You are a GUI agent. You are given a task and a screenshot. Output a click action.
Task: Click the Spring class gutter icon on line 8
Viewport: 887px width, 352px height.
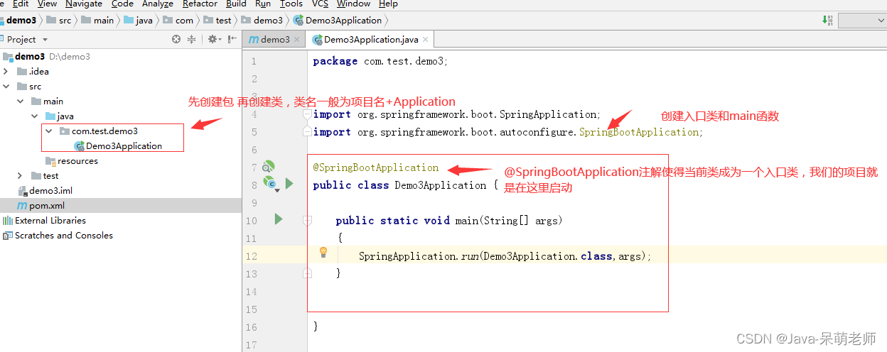[270, 184]
